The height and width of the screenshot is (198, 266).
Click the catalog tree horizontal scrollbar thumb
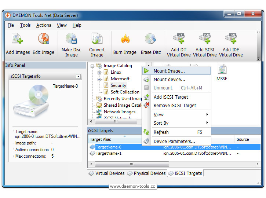(x=116, y=121)
